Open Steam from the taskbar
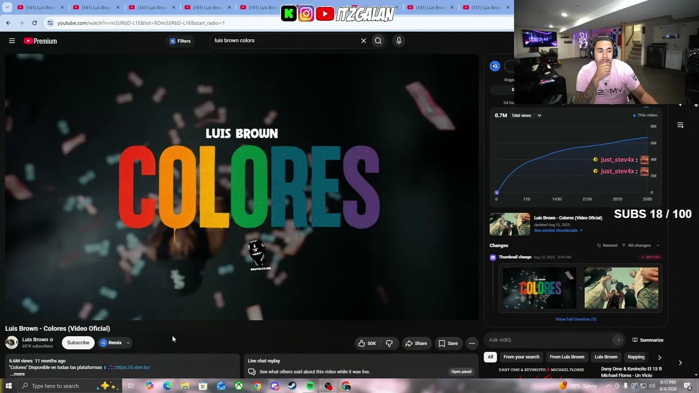This screenshot has height=393, width=699. coord(292,386)
